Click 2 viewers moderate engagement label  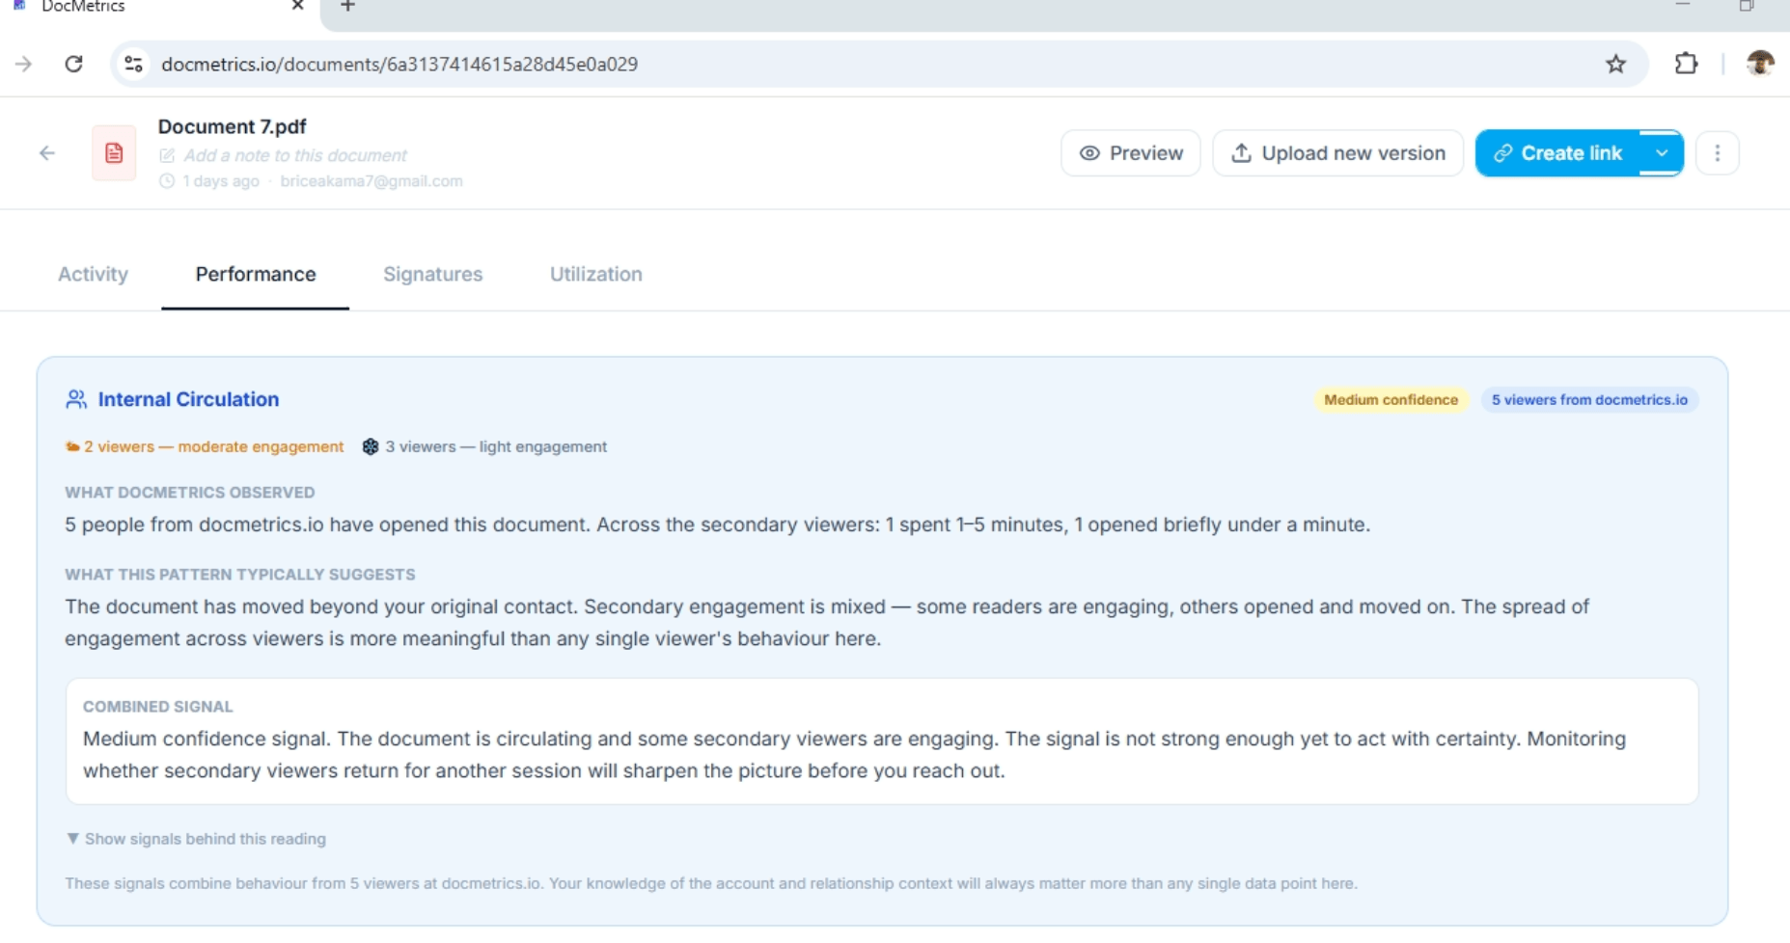coord(213,446)
